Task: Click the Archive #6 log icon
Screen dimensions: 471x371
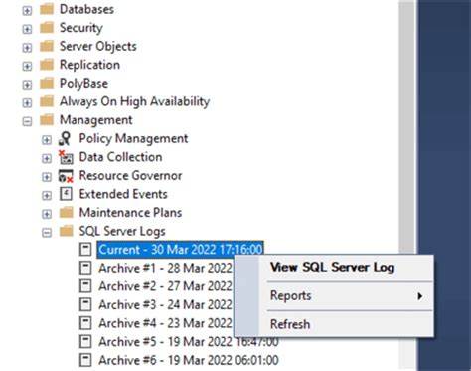Action: pos(85,360)
